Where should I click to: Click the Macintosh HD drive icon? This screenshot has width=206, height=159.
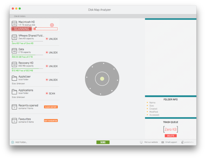click(x=14, y=24)
